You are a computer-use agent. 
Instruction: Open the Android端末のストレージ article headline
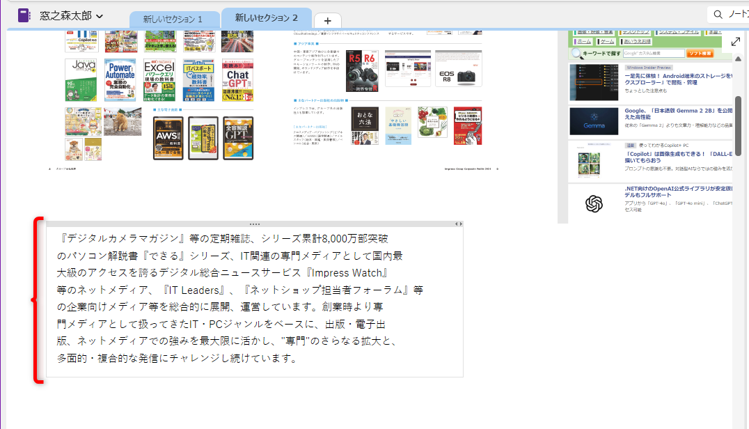tap(678, 79)
